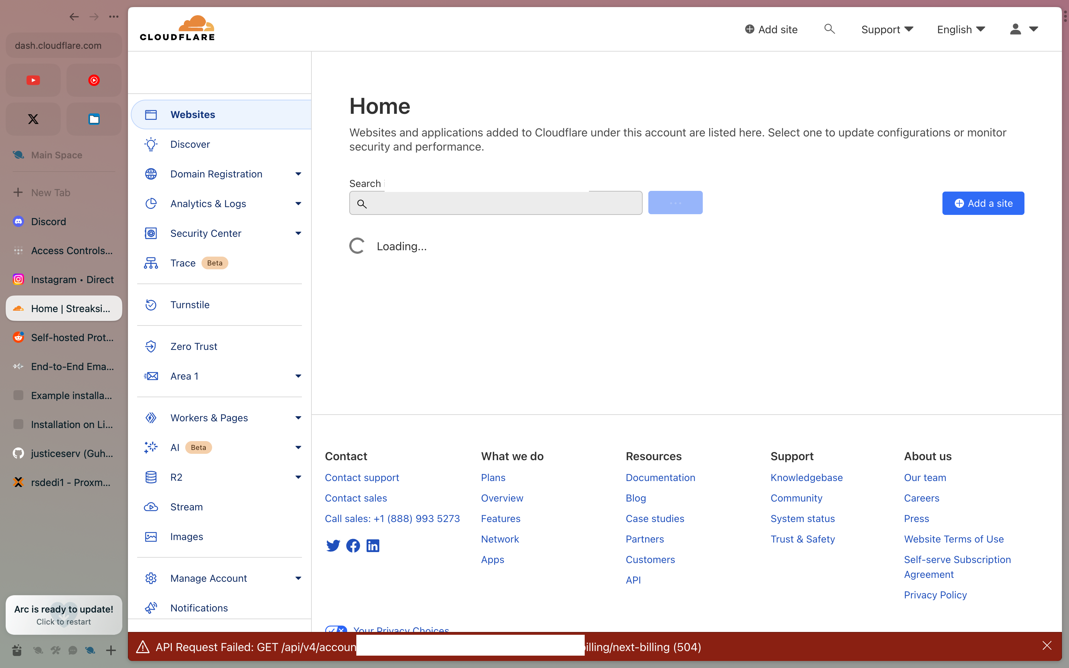1069x668 pixels.
Task: Click the Turnstile sidebar icon
Action: 151,305
